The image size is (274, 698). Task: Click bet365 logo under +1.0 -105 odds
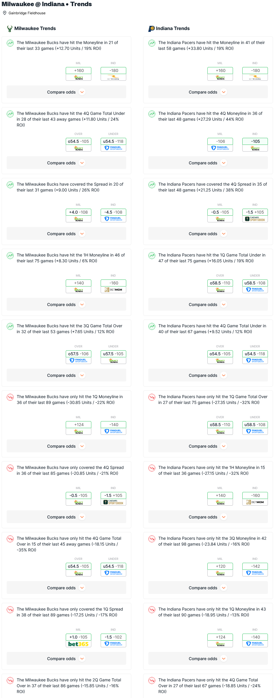point(79,644)
